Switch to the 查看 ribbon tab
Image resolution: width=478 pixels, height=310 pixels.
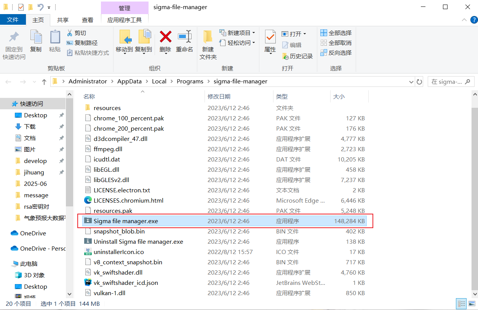tap(88, 20)
